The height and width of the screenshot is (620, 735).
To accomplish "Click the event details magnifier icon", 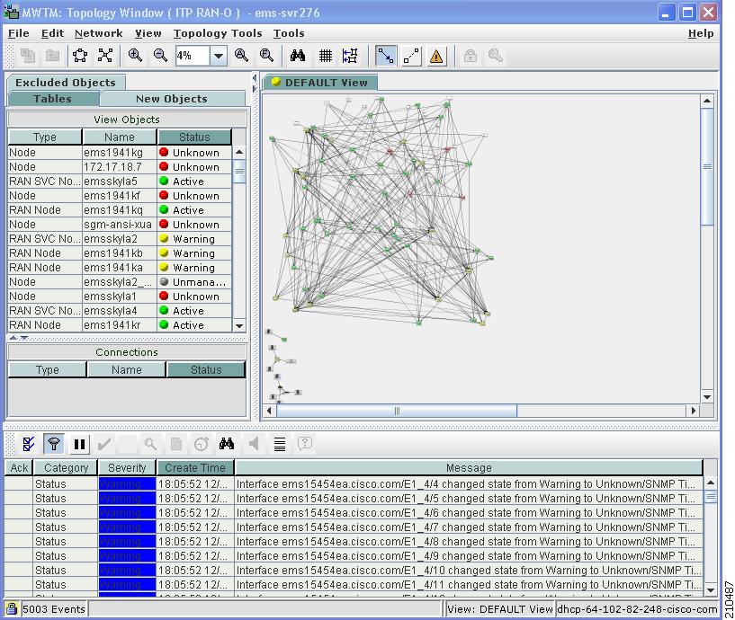I will click(x=150, y=444).
